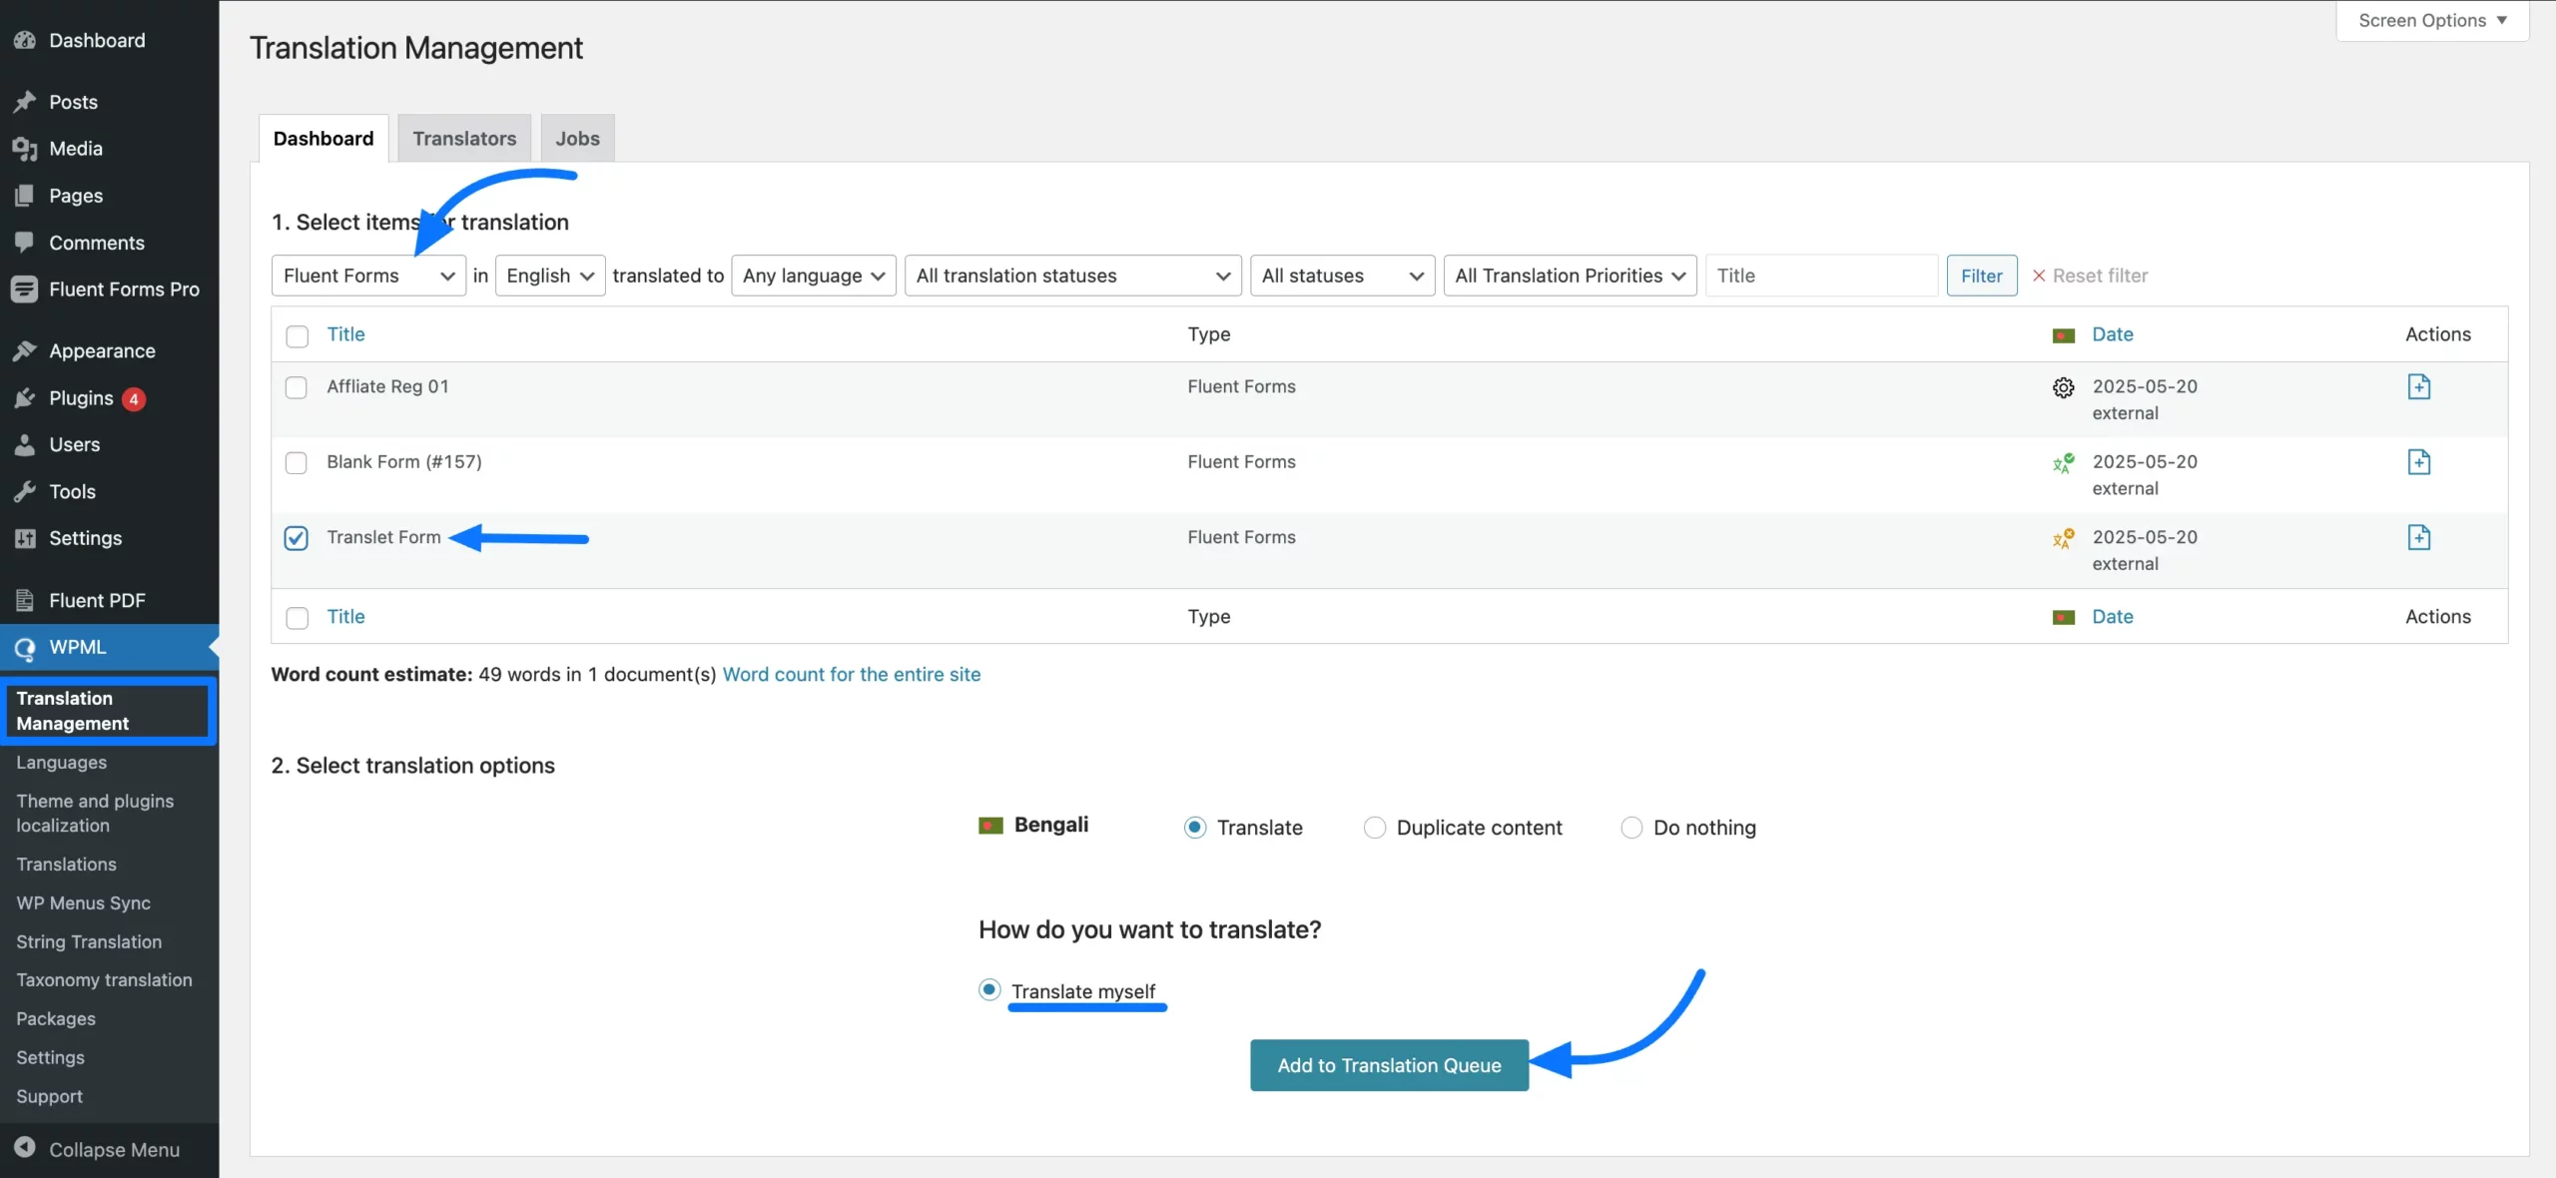Open Plugins from the sidebar icon
Image resolution: width=2556 pixels, height=1178 pixels.
pyautogui.click(x=25, y=398)
